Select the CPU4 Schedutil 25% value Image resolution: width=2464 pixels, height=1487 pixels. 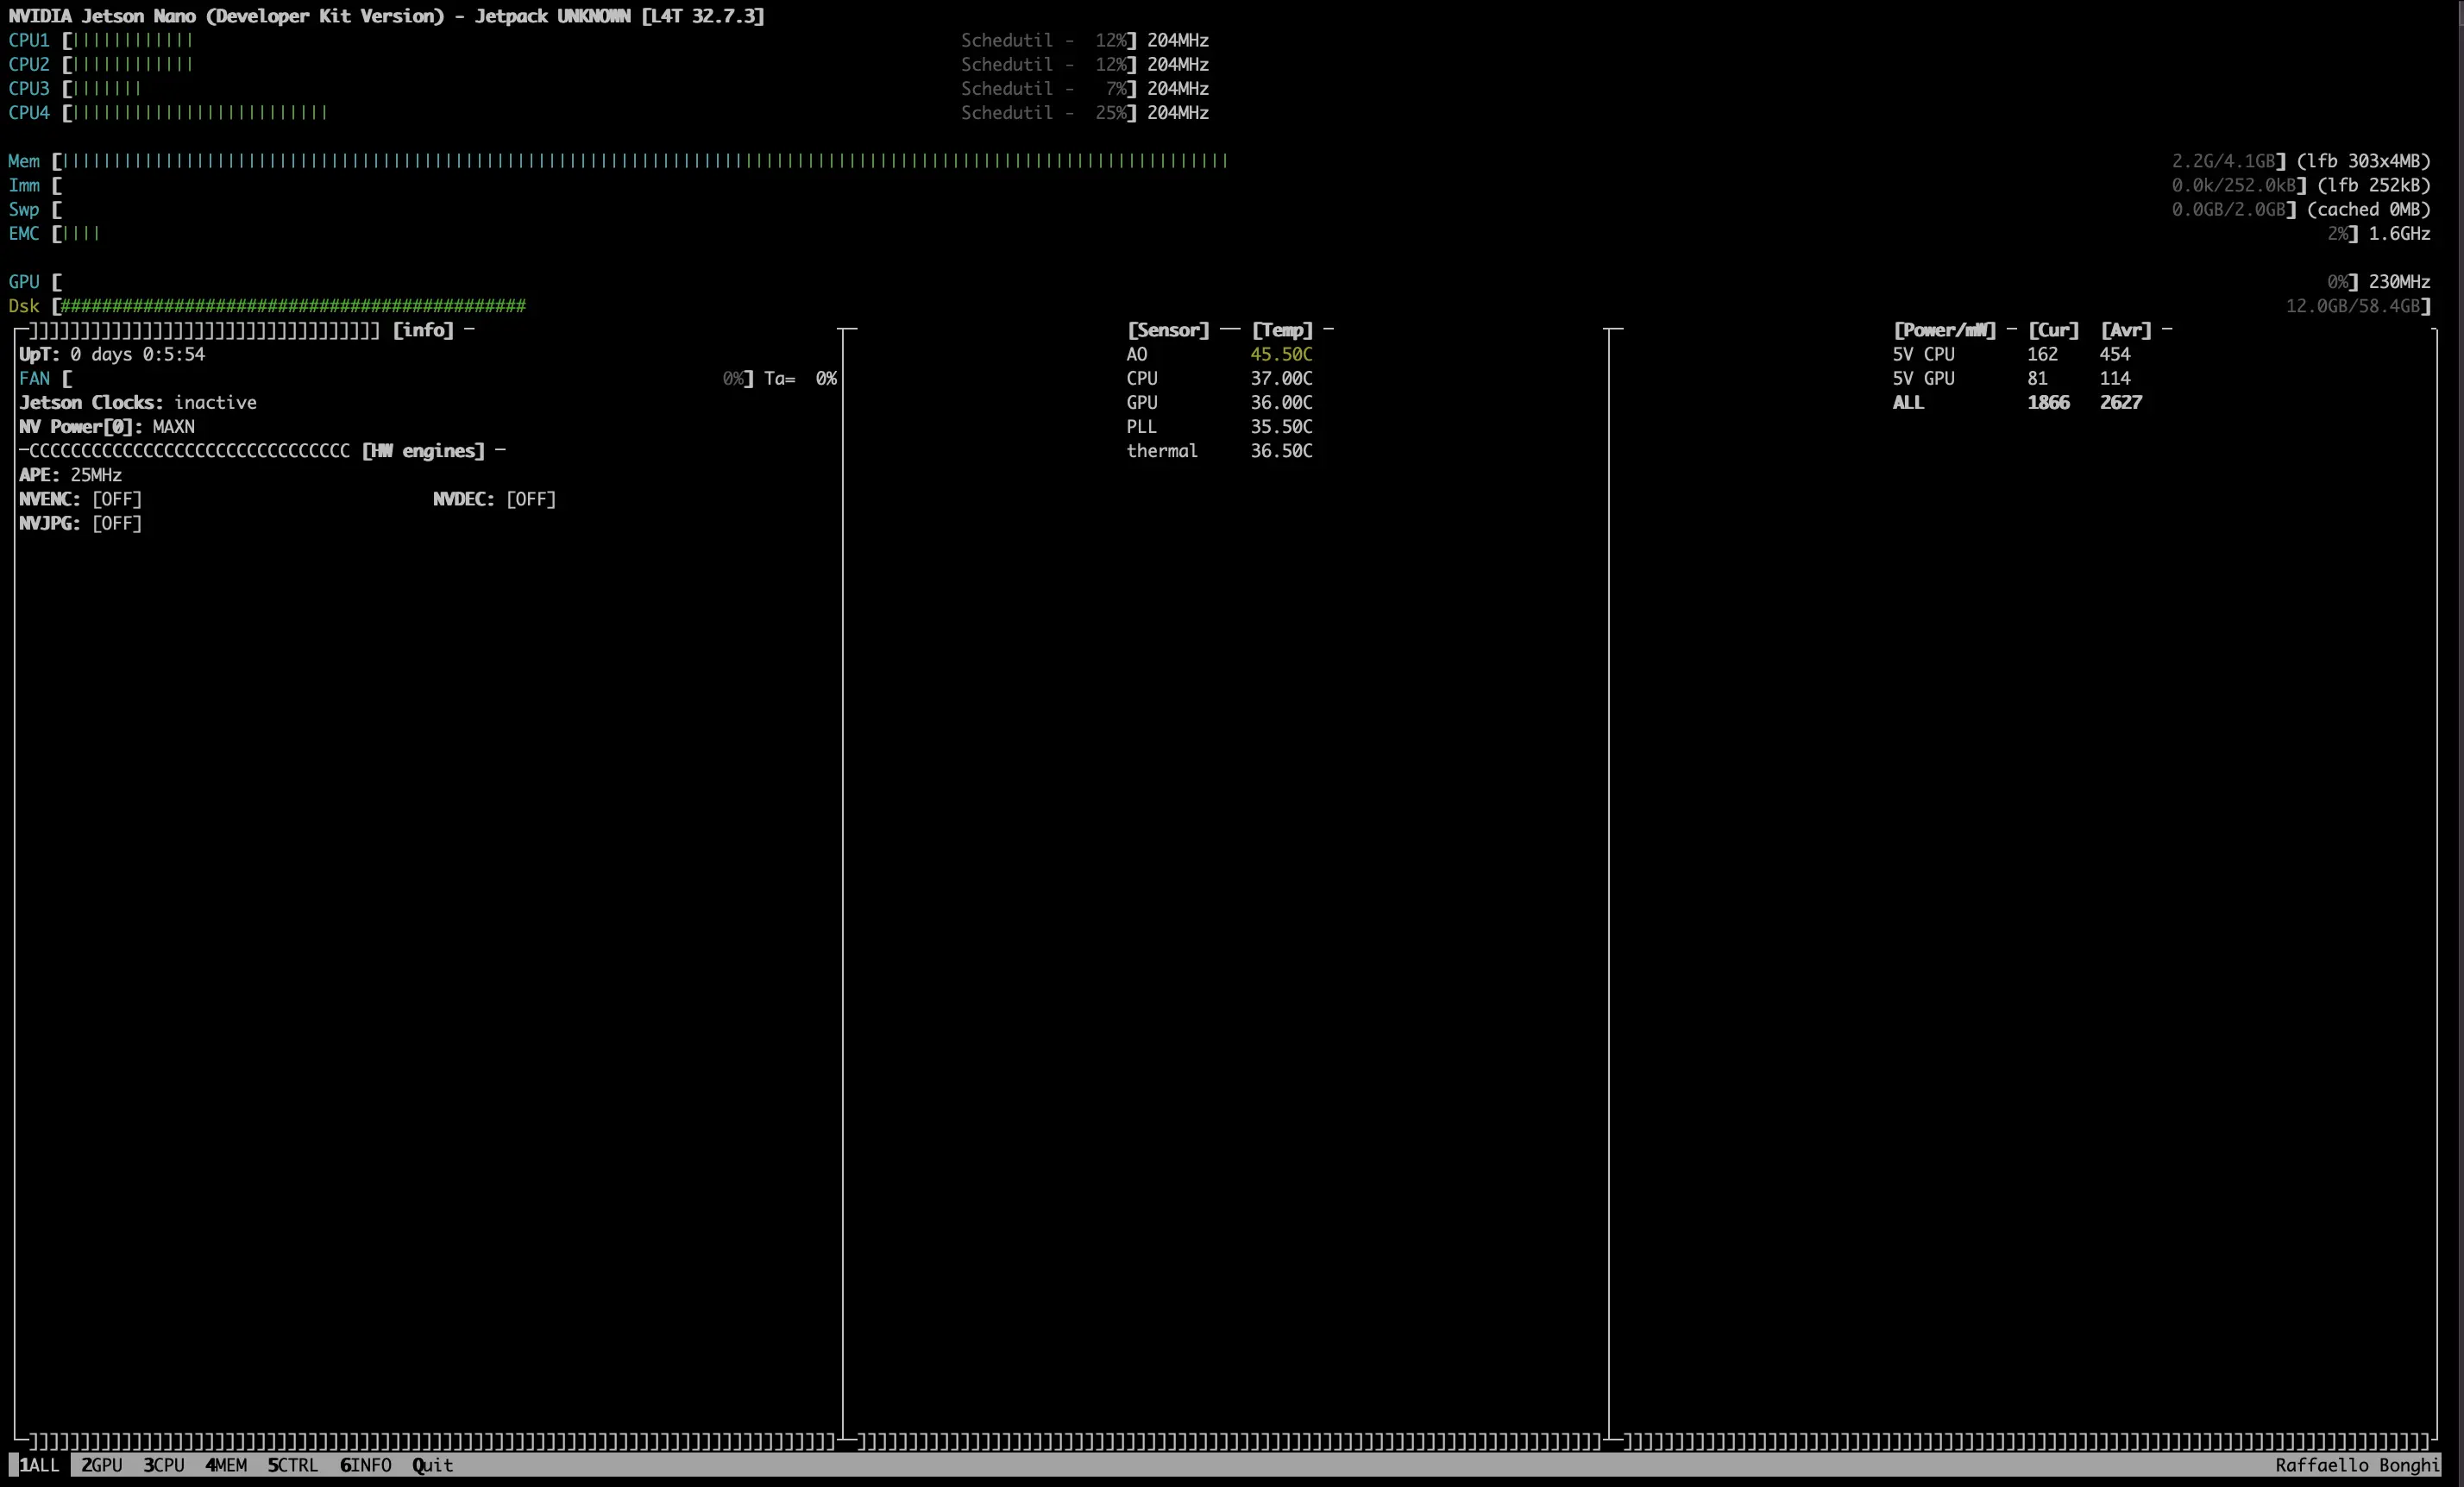click(x=1110, y=113)
